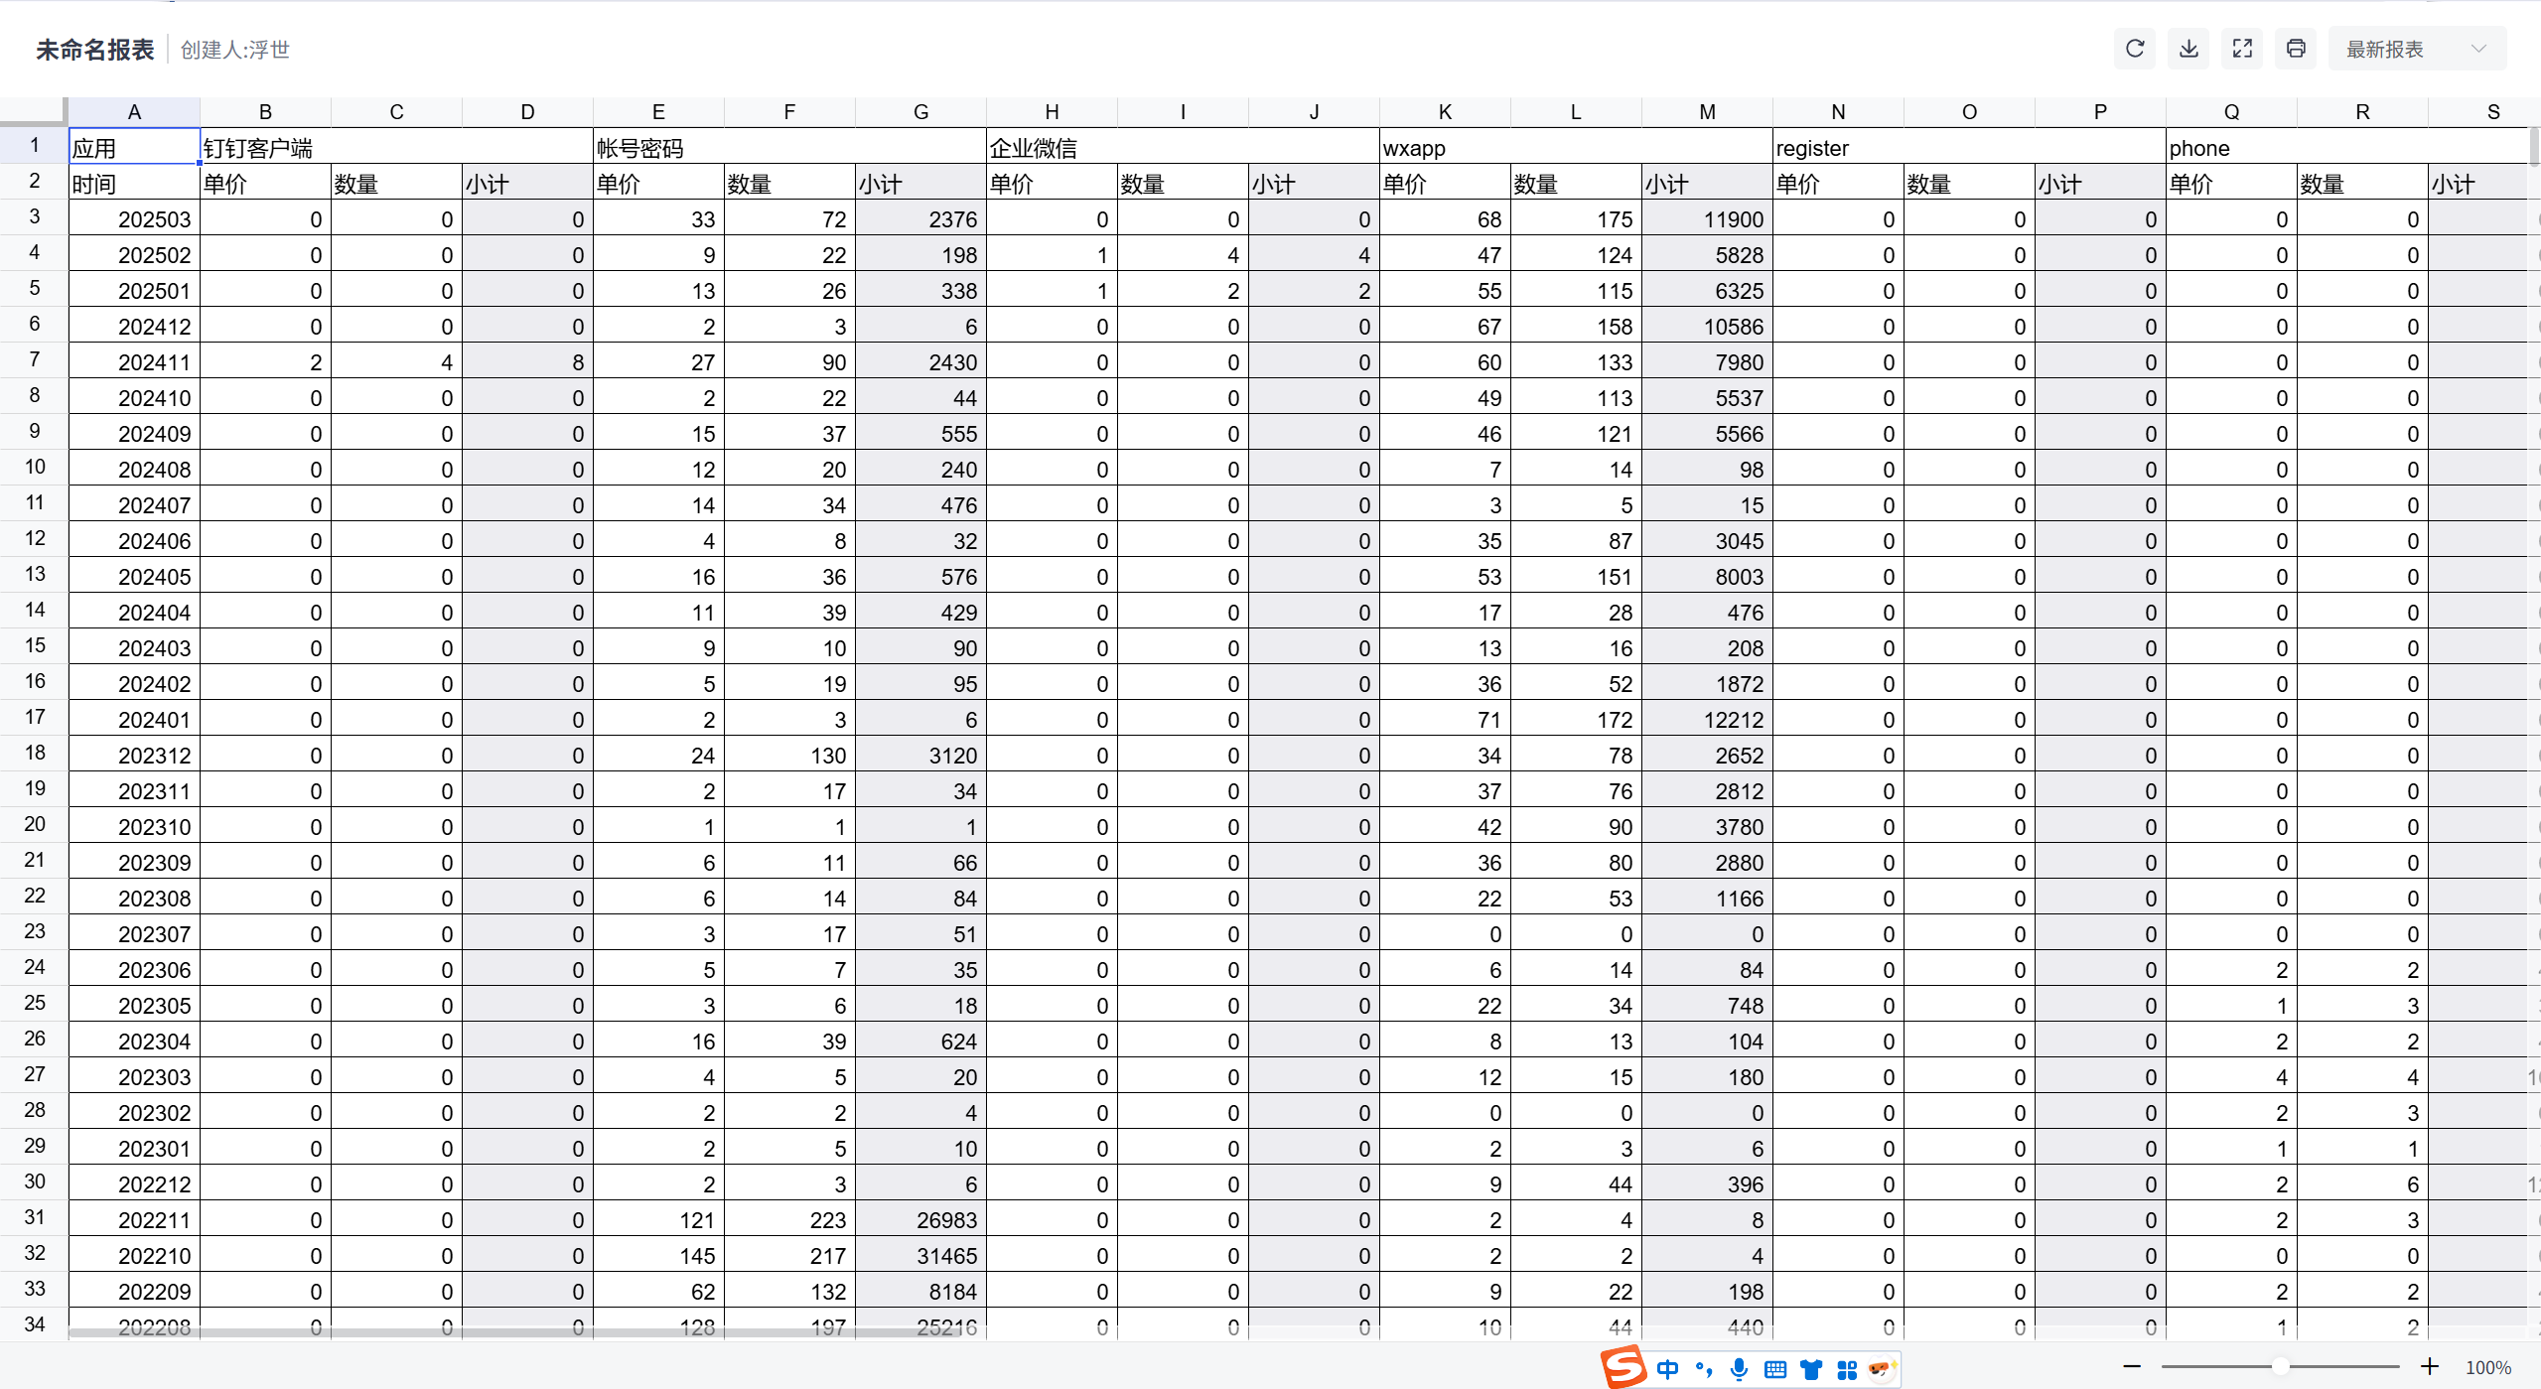Open Sogou soft keyboard
2541x1389 pixels.
click(1775, 1370)
